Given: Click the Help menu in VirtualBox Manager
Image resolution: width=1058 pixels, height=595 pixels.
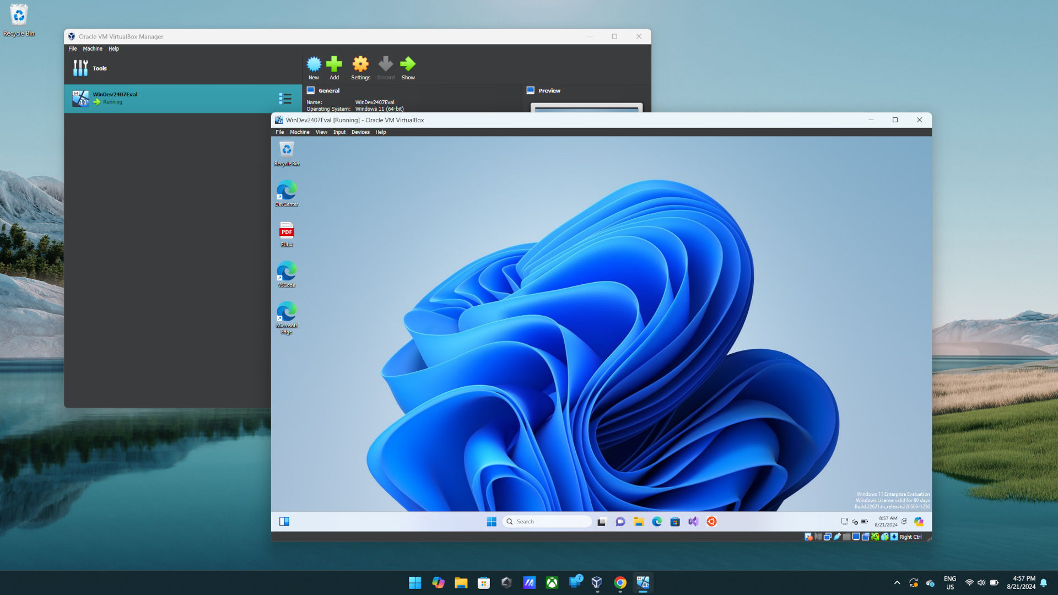Looking at the screenshot, I should [114, 48].
